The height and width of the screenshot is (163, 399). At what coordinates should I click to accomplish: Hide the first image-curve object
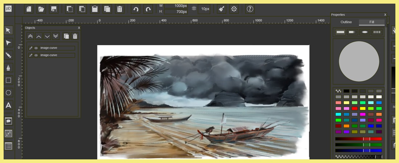(36, 48)
